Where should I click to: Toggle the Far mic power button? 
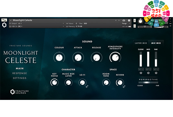tap(156, 73)
